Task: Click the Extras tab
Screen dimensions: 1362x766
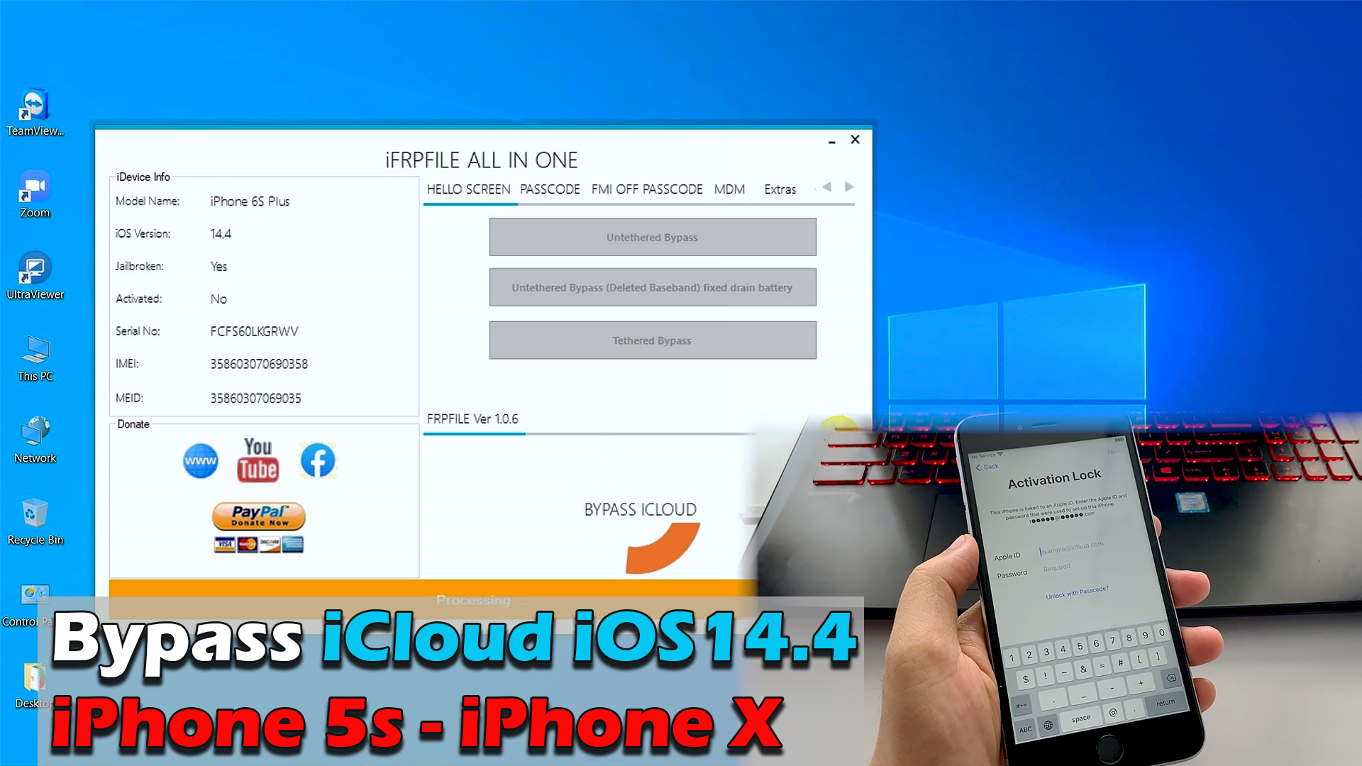Action: pos(778,189)
